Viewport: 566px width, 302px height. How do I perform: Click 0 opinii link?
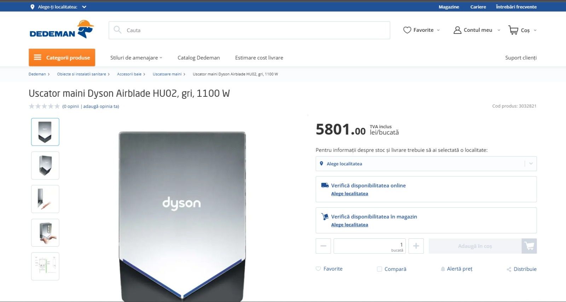click(x=71, y=106)
